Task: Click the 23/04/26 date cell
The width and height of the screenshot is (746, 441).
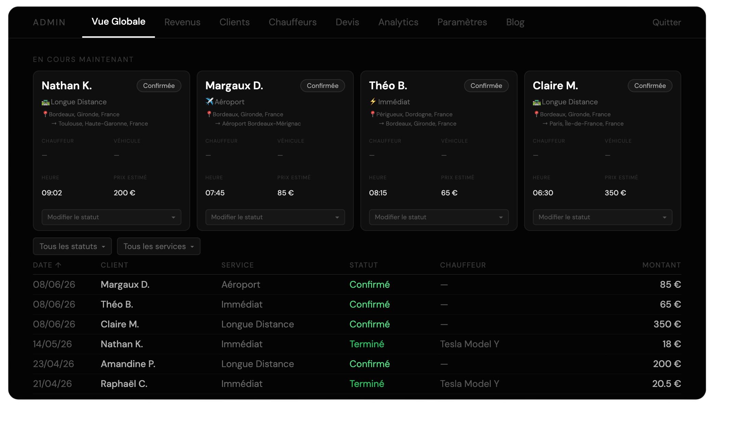Action: (x=53, y=364)
